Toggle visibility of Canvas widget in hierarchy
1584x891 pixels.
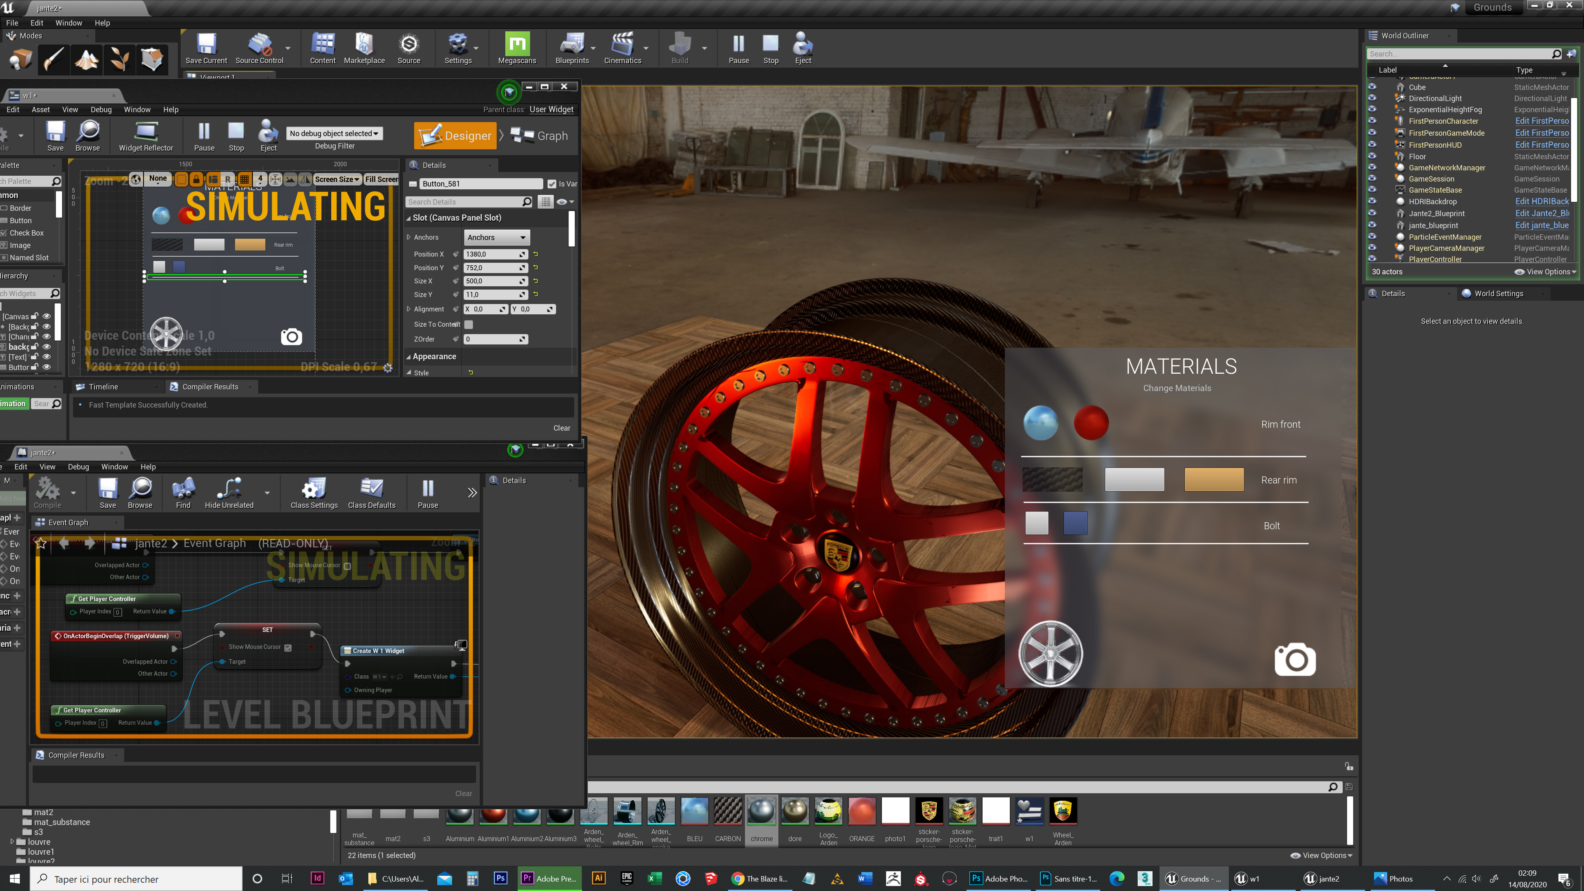[x=46, y=316]
